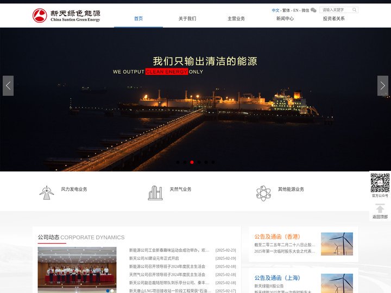391x293 pixels.
Task: Open the 主营业务 menu
Action: click(x=236, y=18)
